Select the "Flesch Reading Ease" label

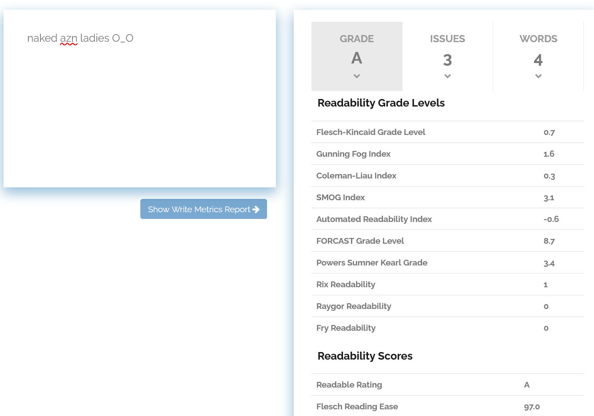tap(357, 406)
